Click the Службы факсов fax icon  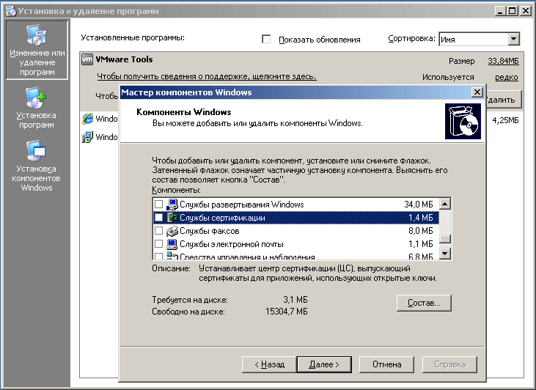172,231
